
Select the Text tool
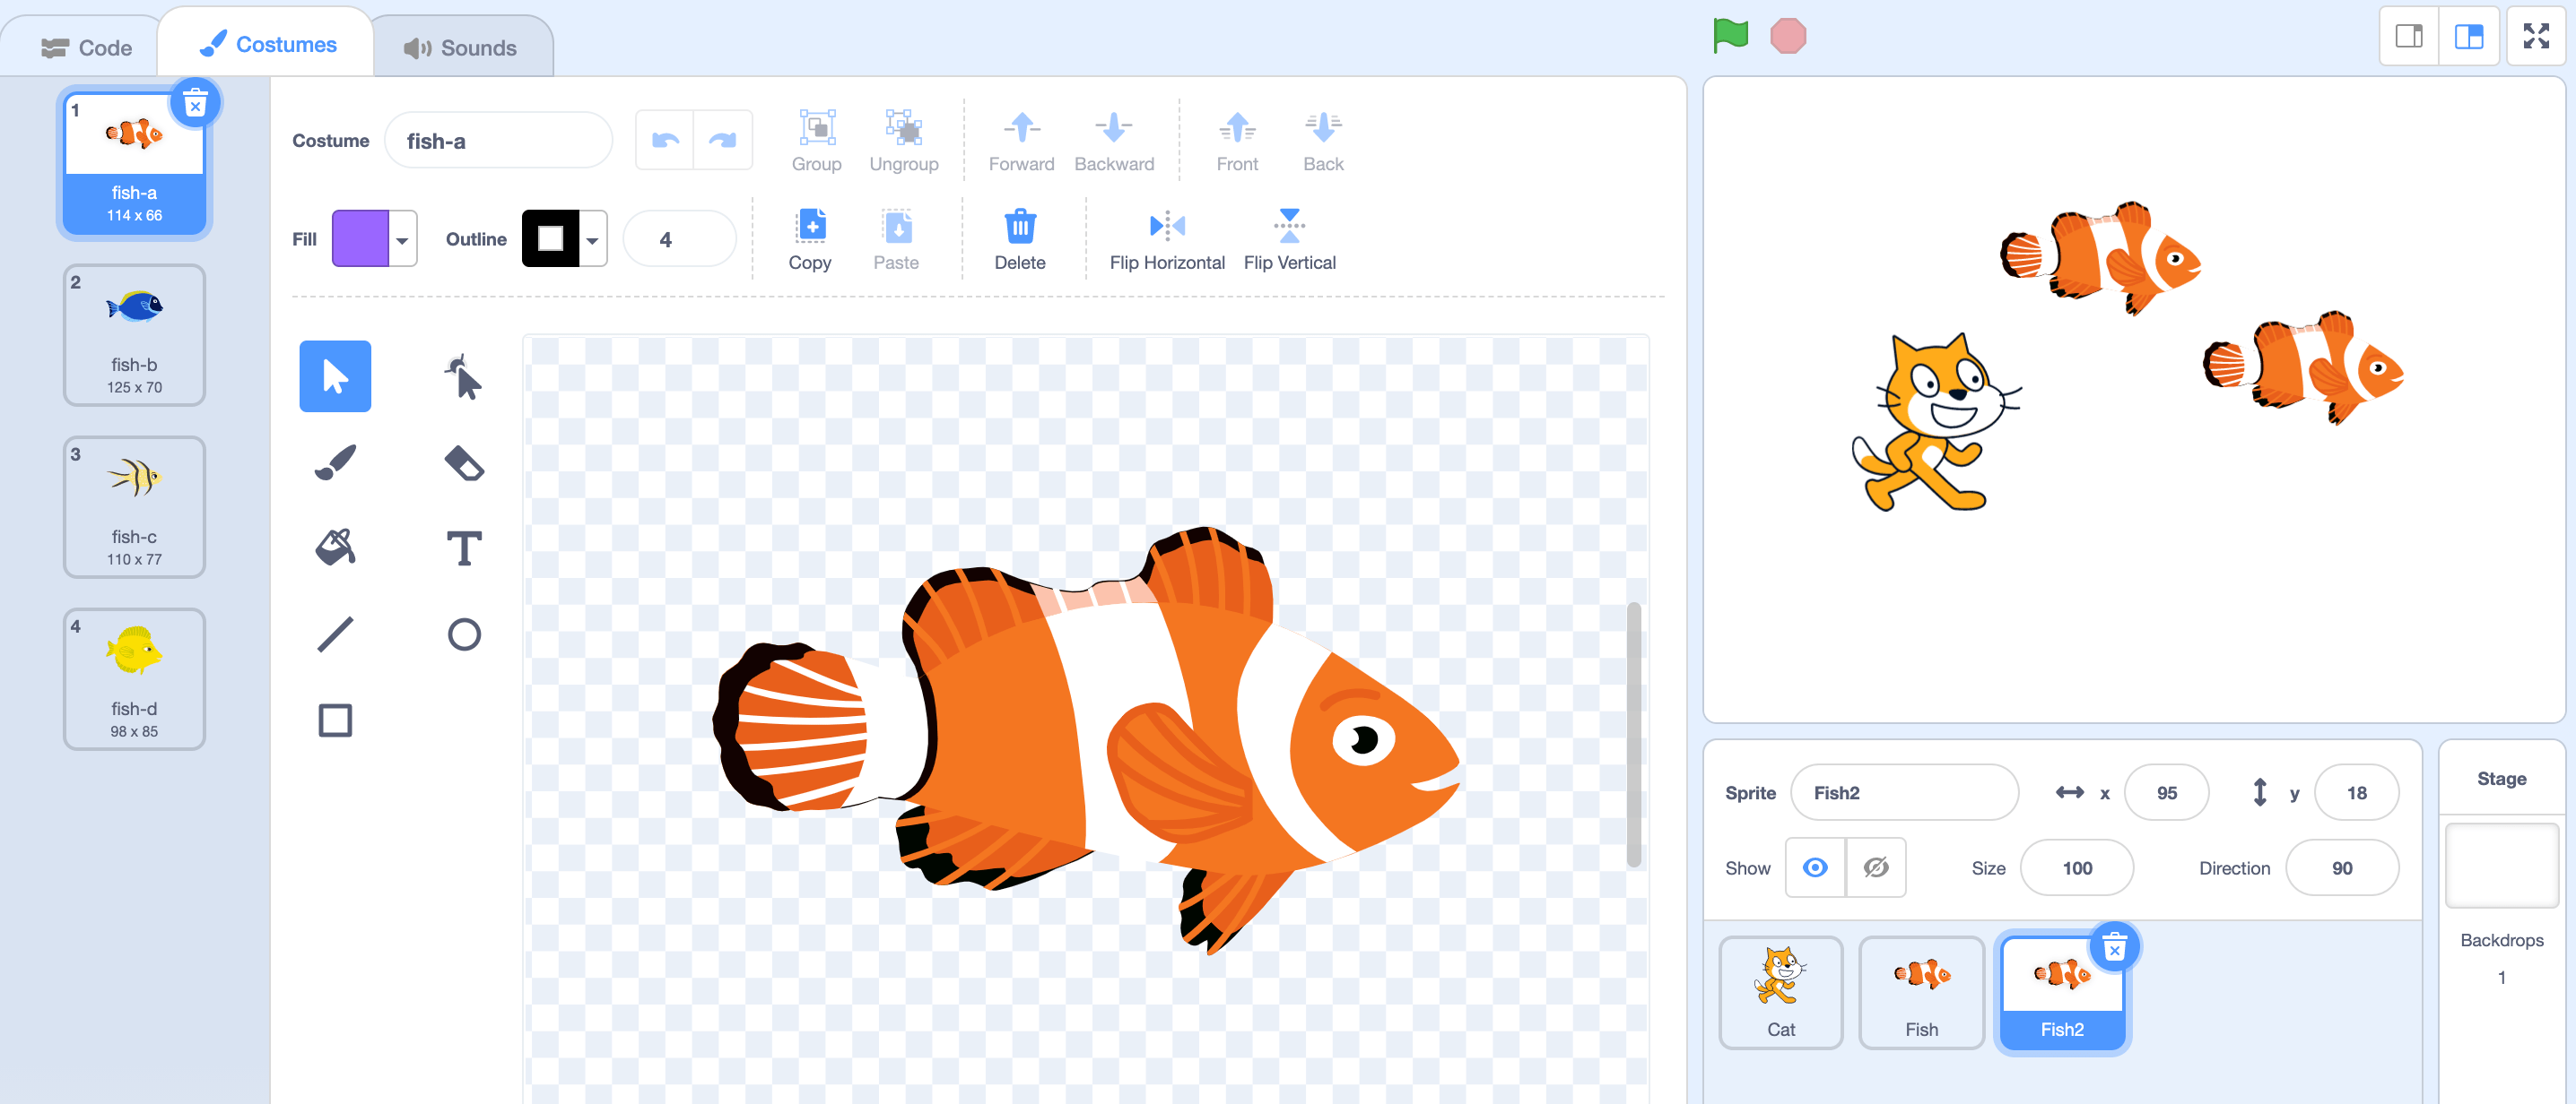pyautogui.click(x=464, y=546)
